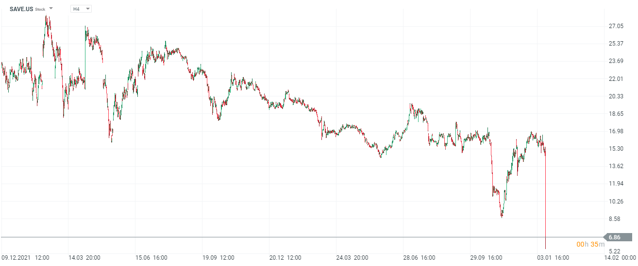638x266 pixels.
Task: Select the 6.86 current price tag
Action: (617, 237)
